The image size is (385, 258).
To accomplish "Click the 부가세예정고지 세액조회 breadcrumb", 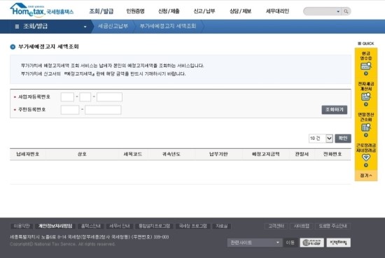I will [168, 26].
